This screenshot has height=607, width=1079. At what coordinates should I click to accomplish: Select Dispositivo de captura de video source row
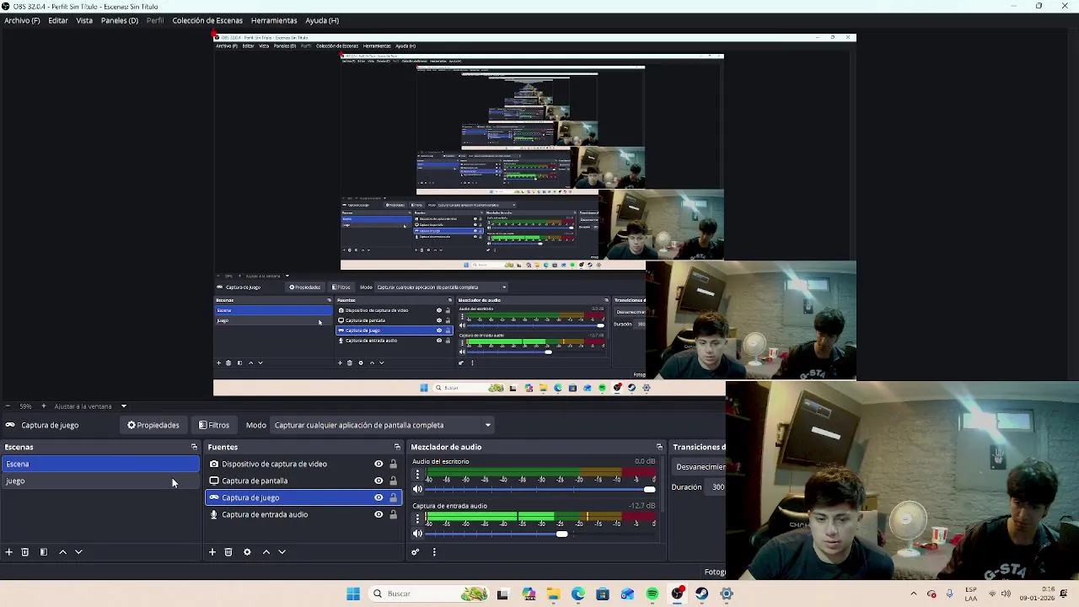click(x=303, y=464)
